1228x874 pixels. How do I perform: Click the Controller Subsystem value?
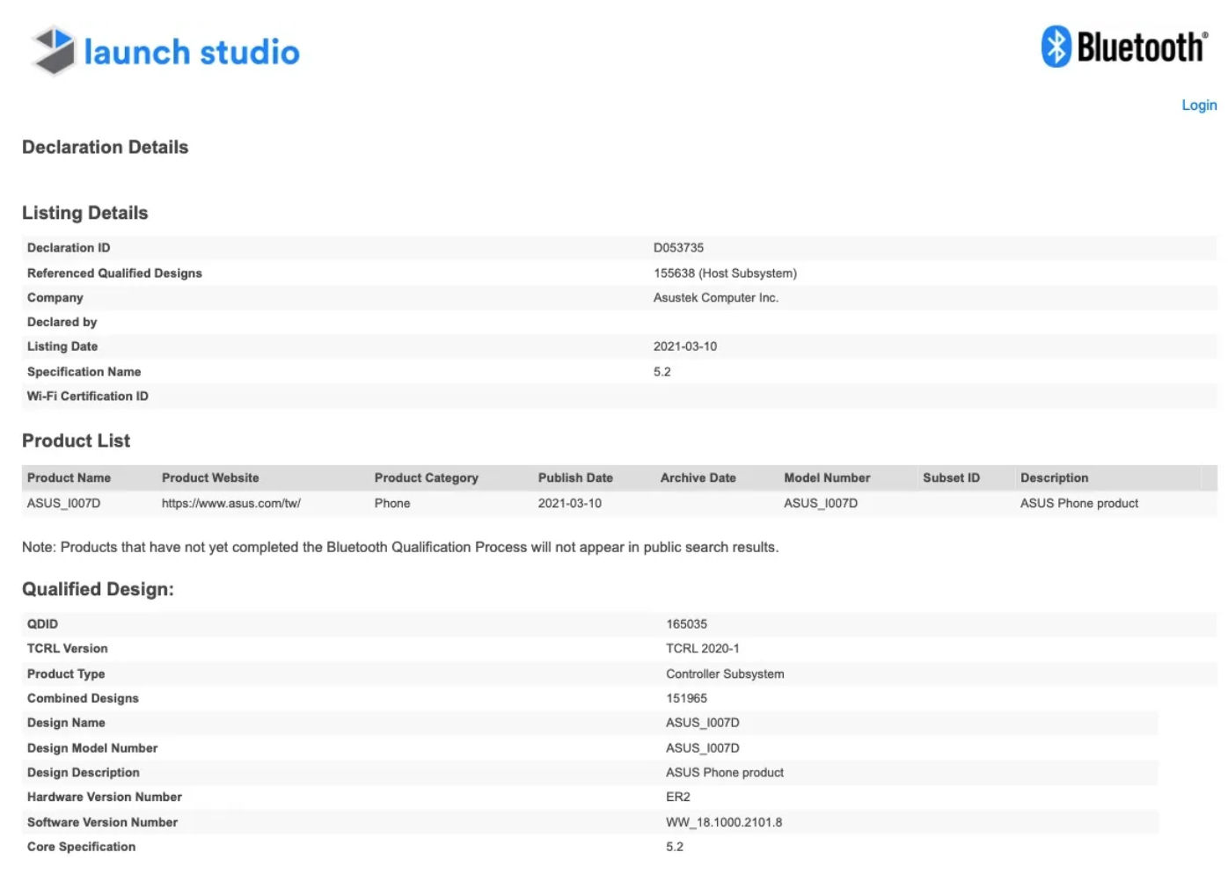point(725,674)
